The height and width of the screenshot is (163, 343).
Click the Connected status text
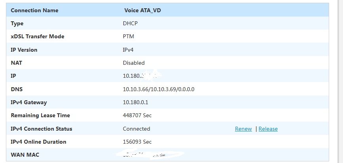(x=136, y=129)
